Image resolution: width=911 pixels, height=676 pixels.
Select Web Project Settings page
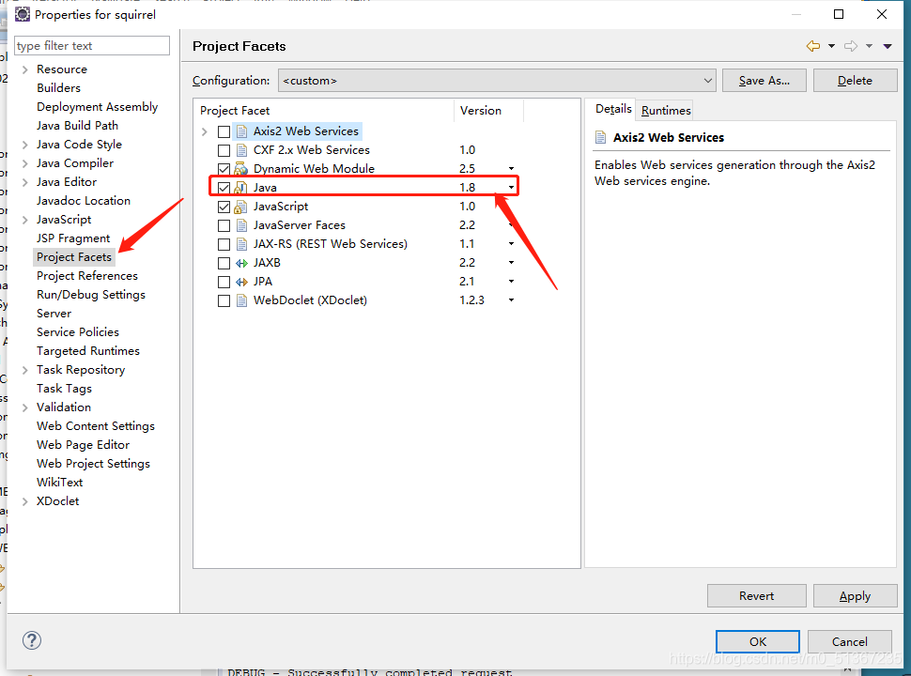pyautogui.click(x=93, y=464)
